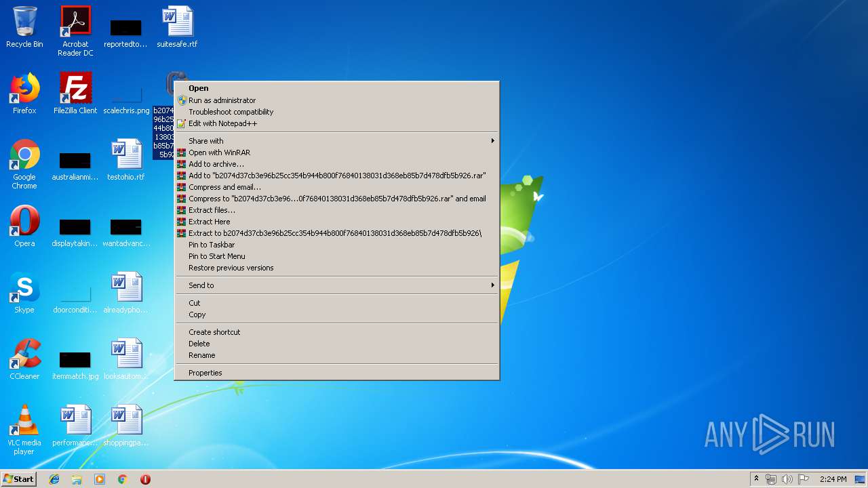Open Properties from context menu
Screen dimensions: 868x488
click(336, 373)
